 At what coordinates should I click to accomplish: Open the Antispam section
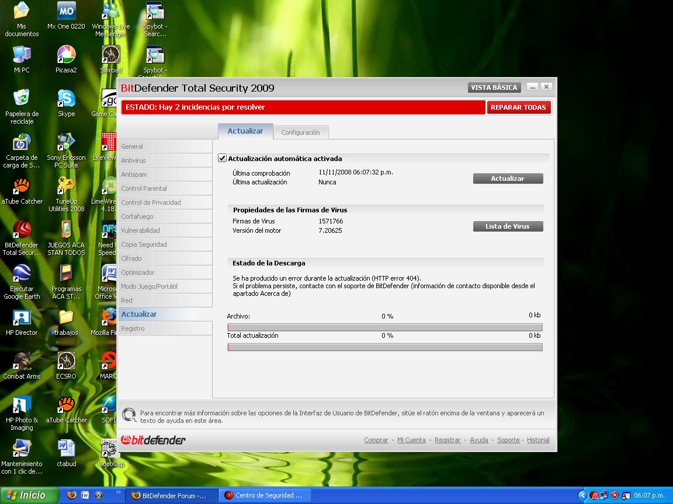(165, 174)
